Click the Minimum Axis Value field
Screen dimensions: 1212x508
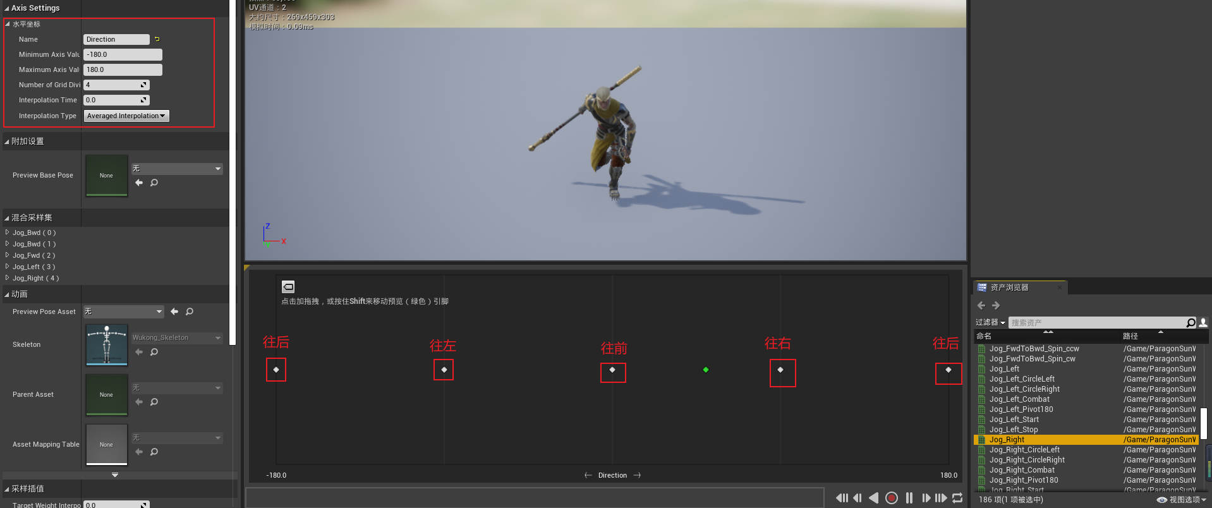[x=123, y=54]
